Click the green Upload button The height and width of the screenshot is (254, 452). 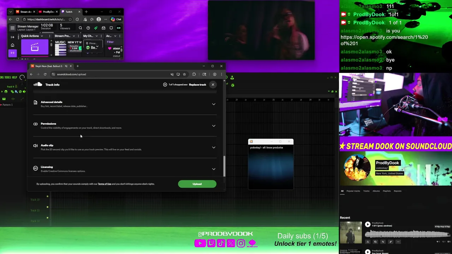[x=197, y=184]
